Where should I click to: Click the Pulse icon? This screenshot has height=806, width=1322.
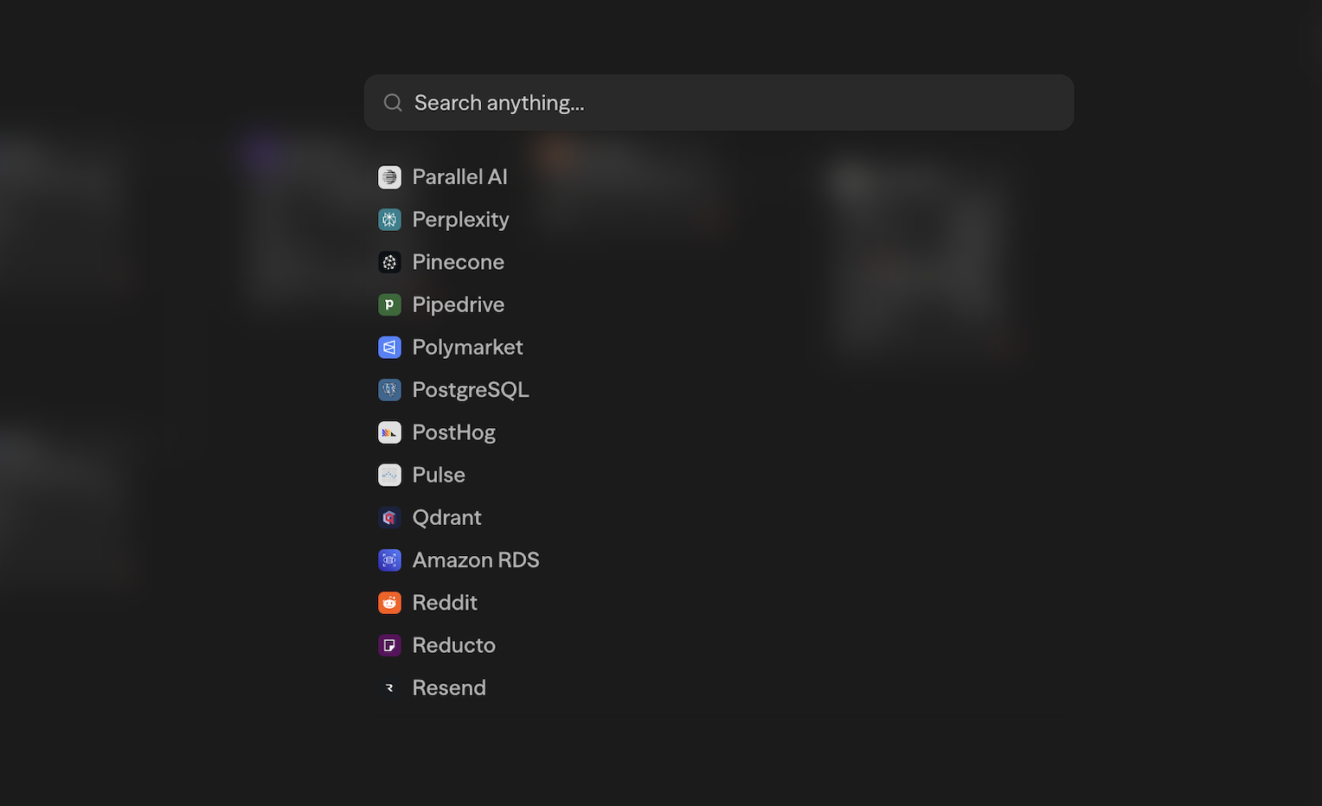389,474
